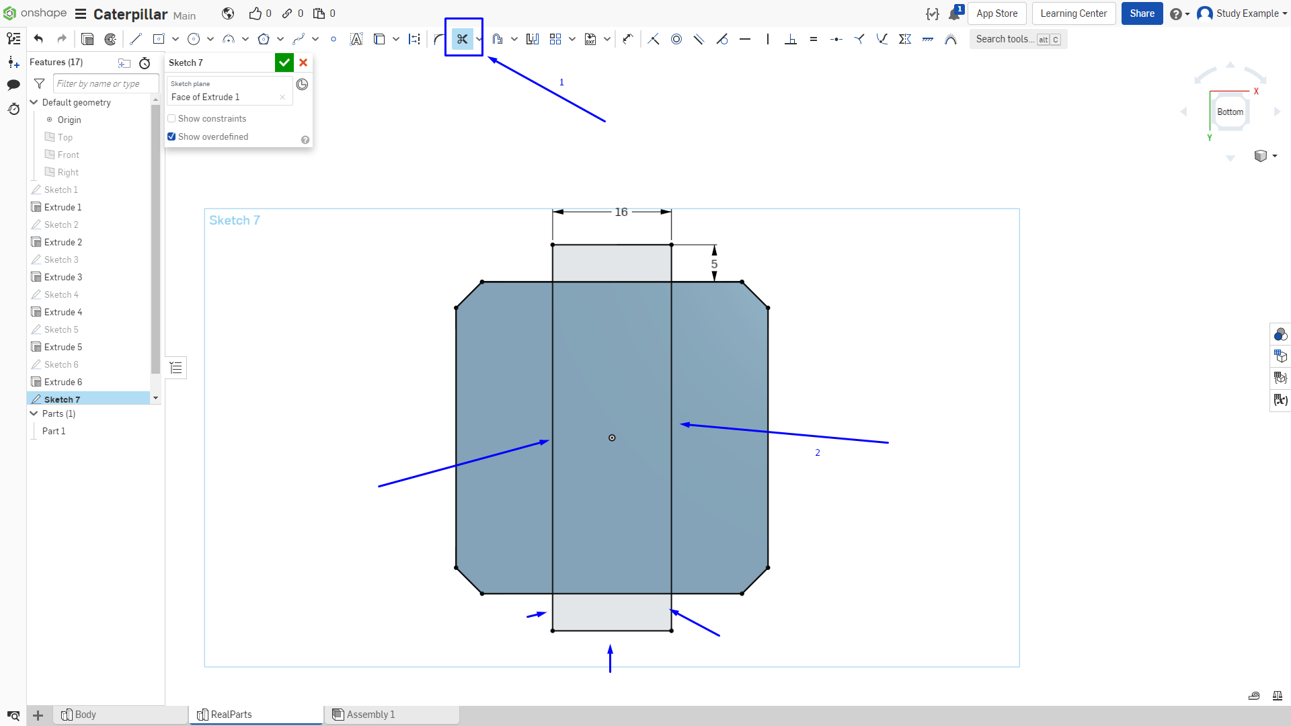Accept Sketch 7 with green checkmark
The width and height of the screenshot is (1291, 726).
[284, 63]
